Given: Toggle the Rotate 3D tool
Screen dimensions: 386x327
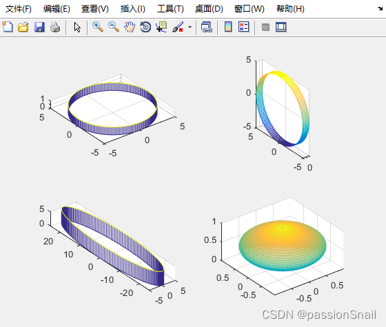Looking at the screenshot, I should tap(145, 27).
